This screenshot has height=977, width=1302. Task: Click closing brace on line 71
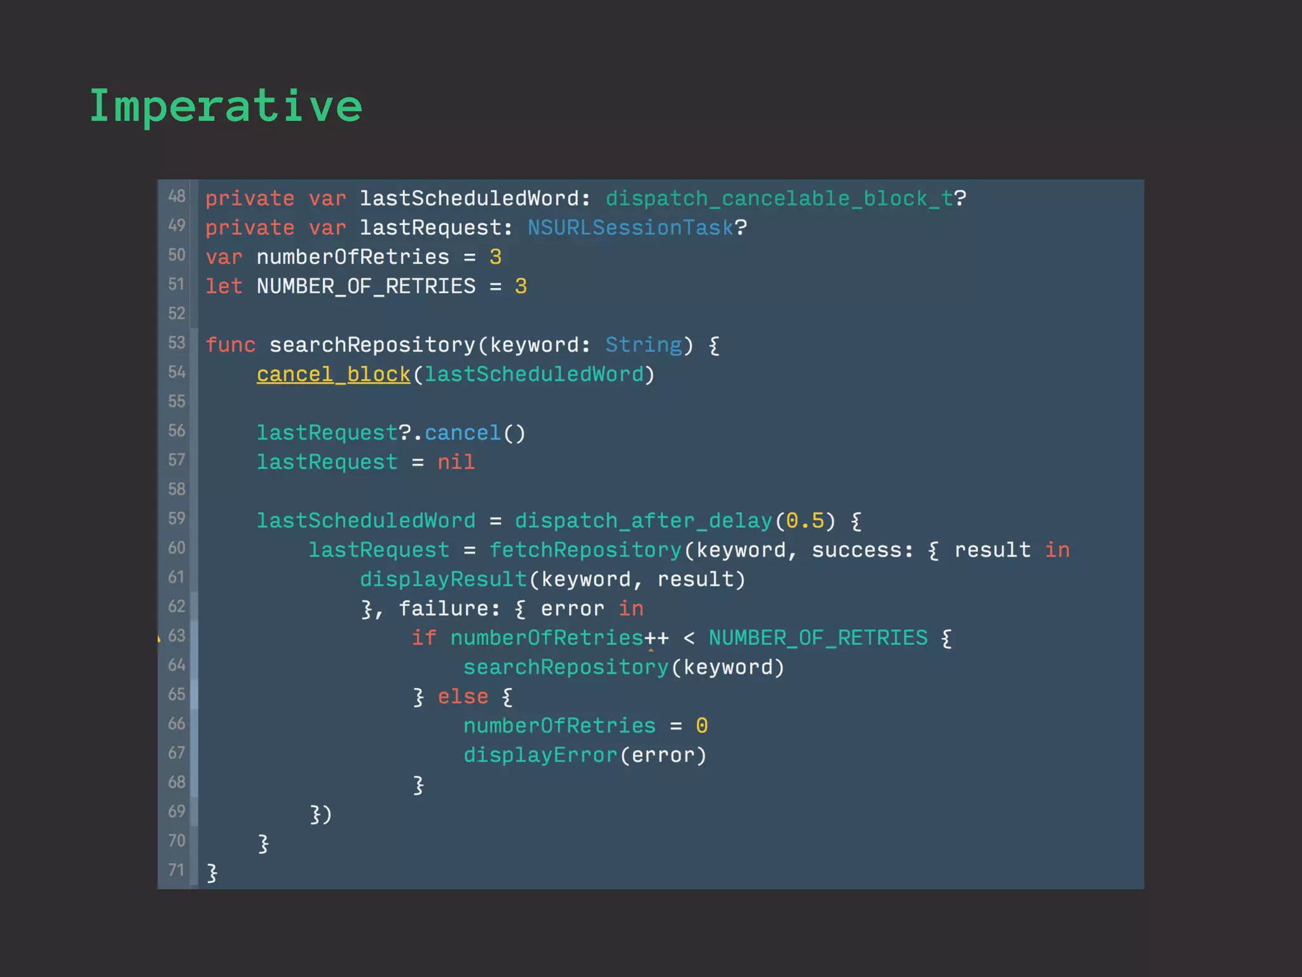point(212,873)
